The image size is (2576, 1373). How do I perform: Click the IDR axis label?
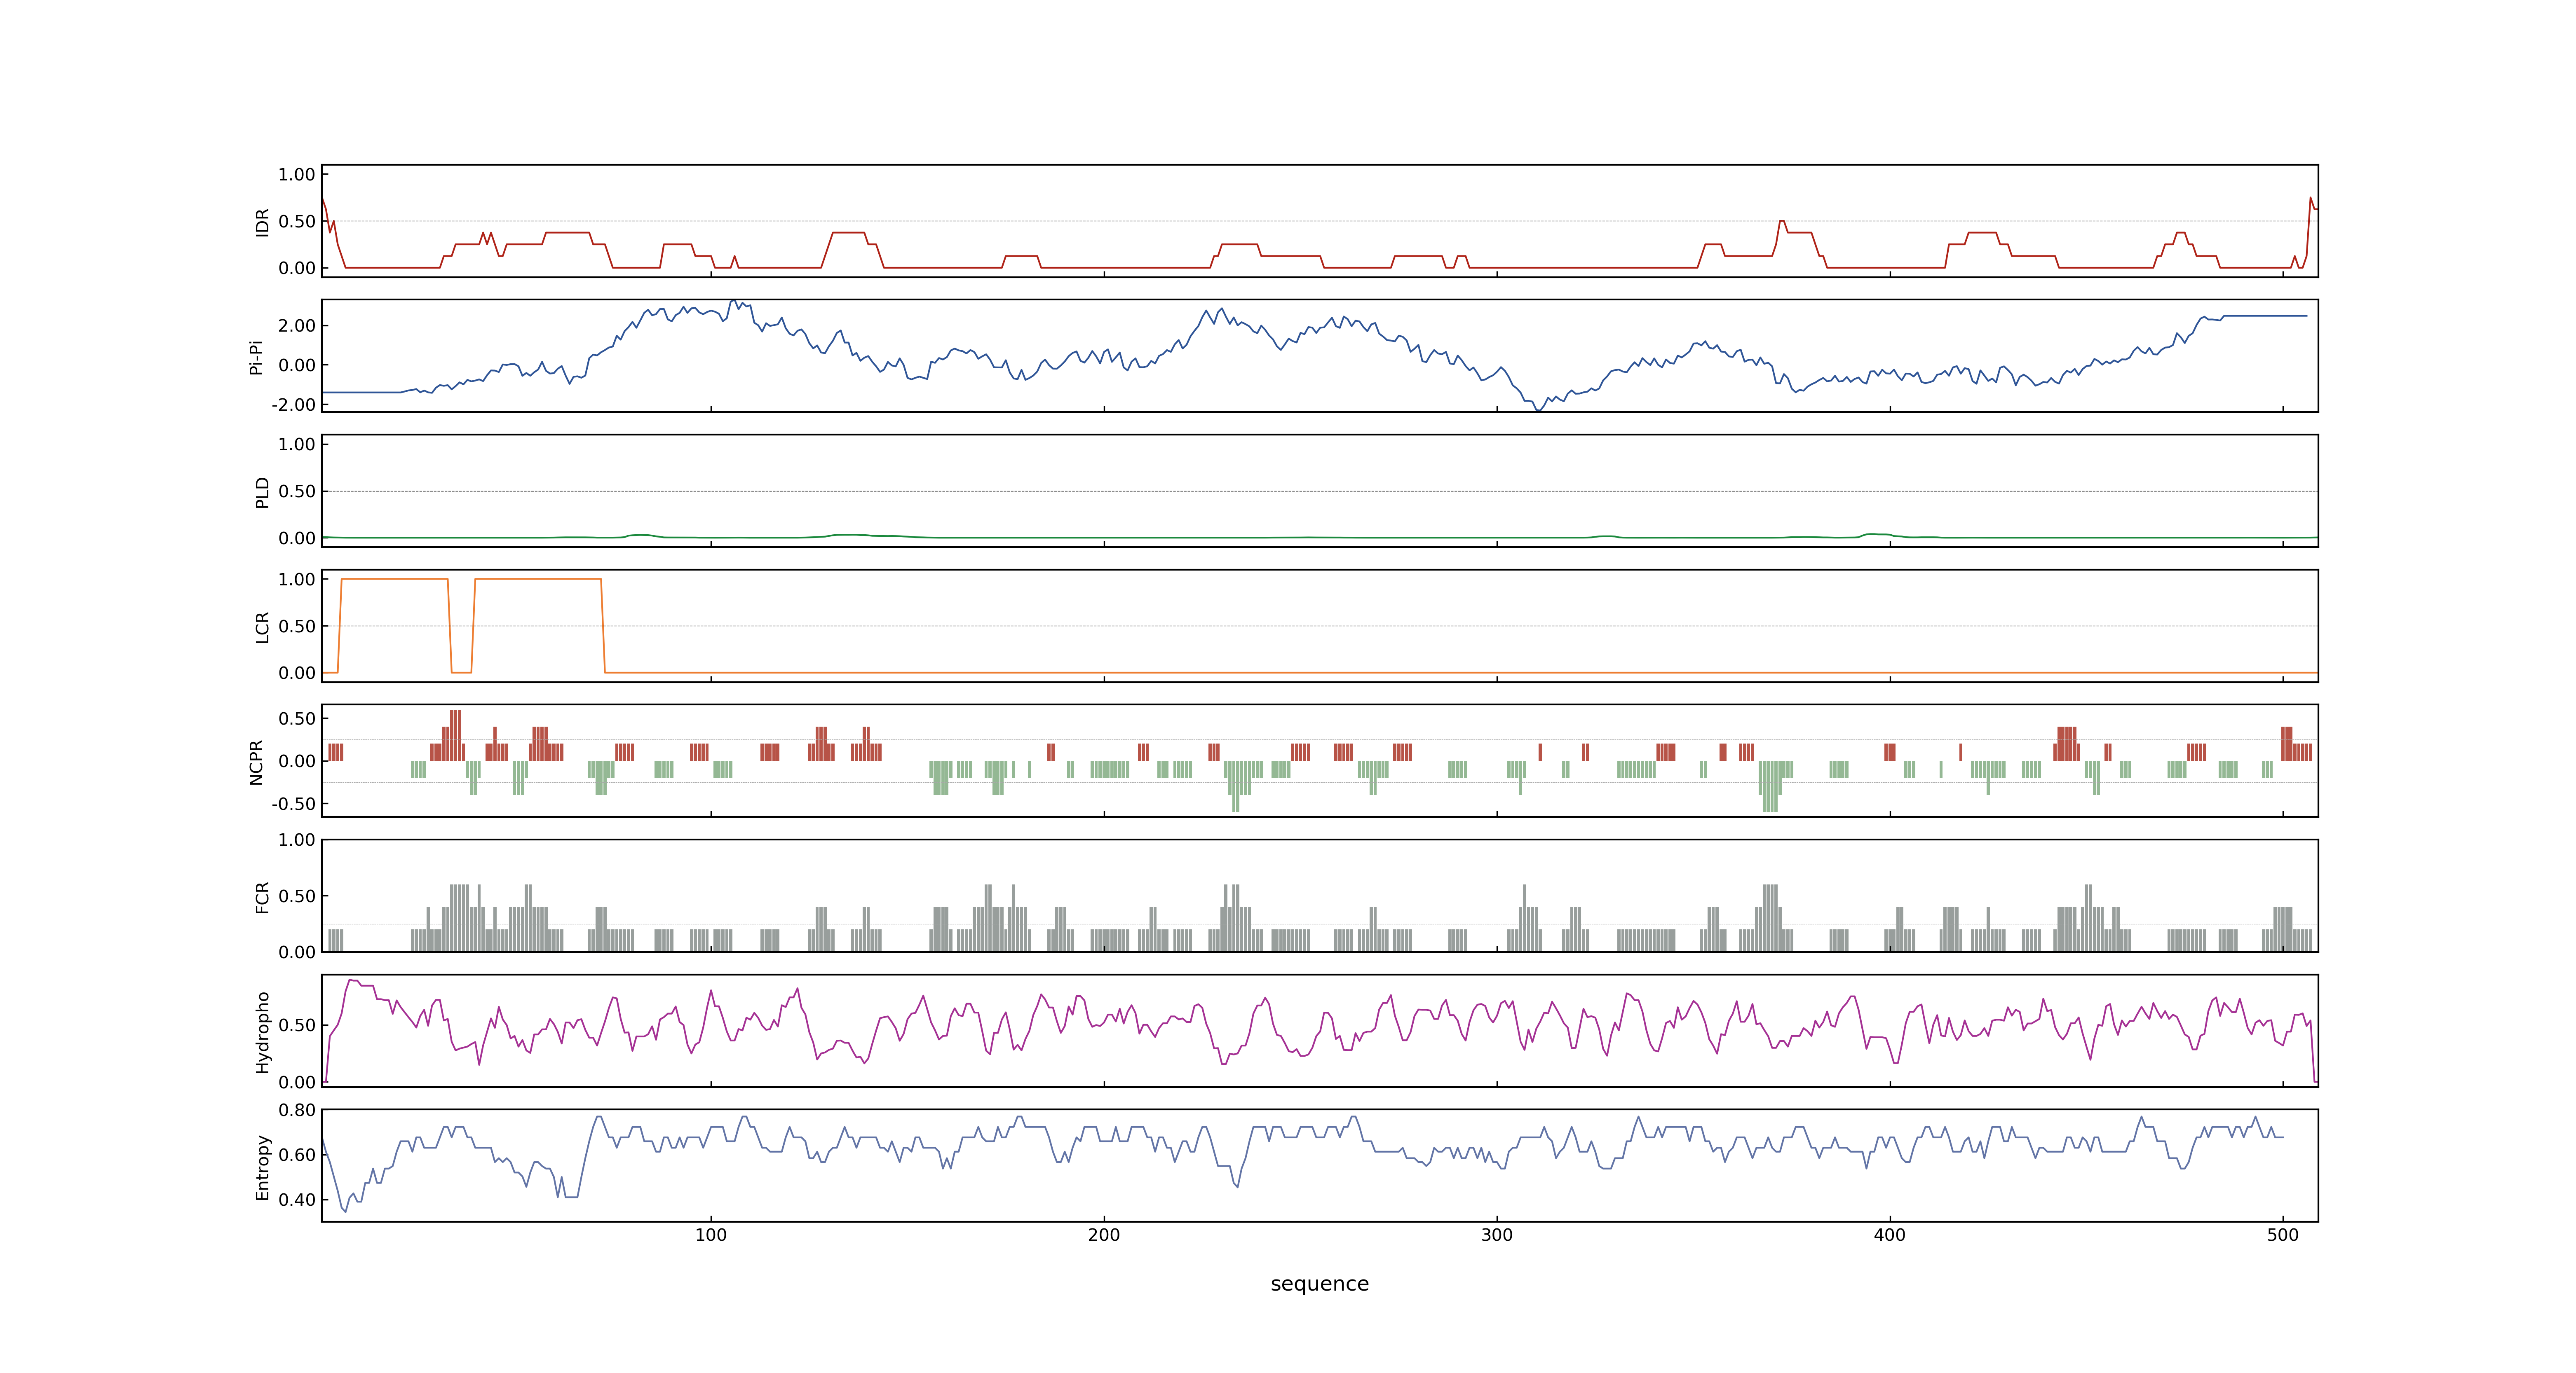(262, 222)
